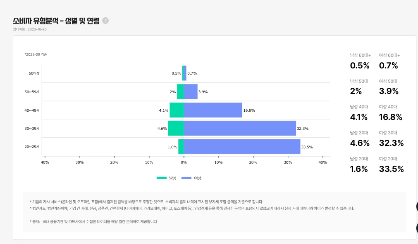Click the green male bar for 40~49세
Image resolution: width=418 pixels, height=244 pixels.
177,110
